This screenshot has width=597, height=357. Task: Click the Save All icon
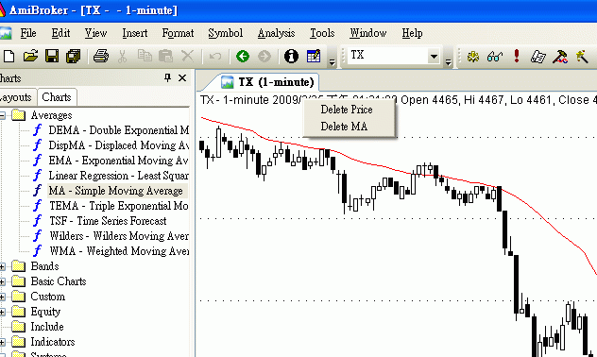(x=74, y=57)
